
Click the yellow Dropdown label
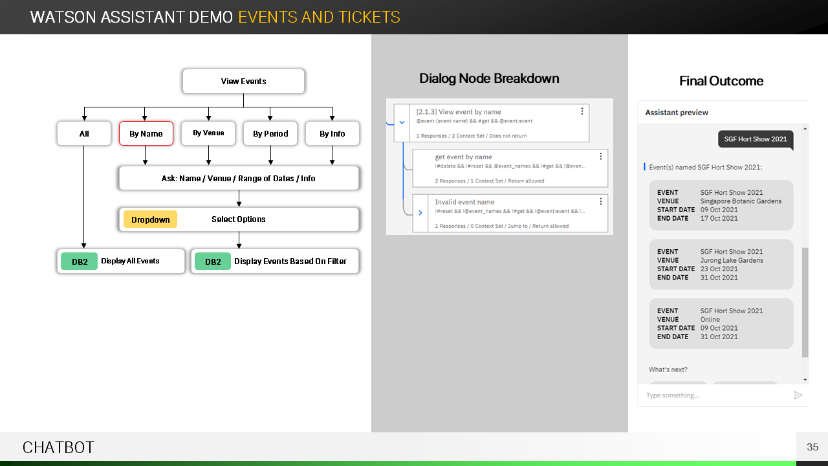tap(150, 219)
